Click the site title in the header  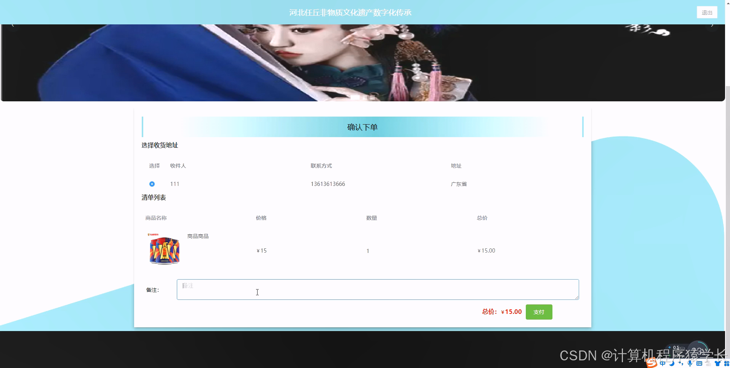pyautogui.click(x=351, y=12)
